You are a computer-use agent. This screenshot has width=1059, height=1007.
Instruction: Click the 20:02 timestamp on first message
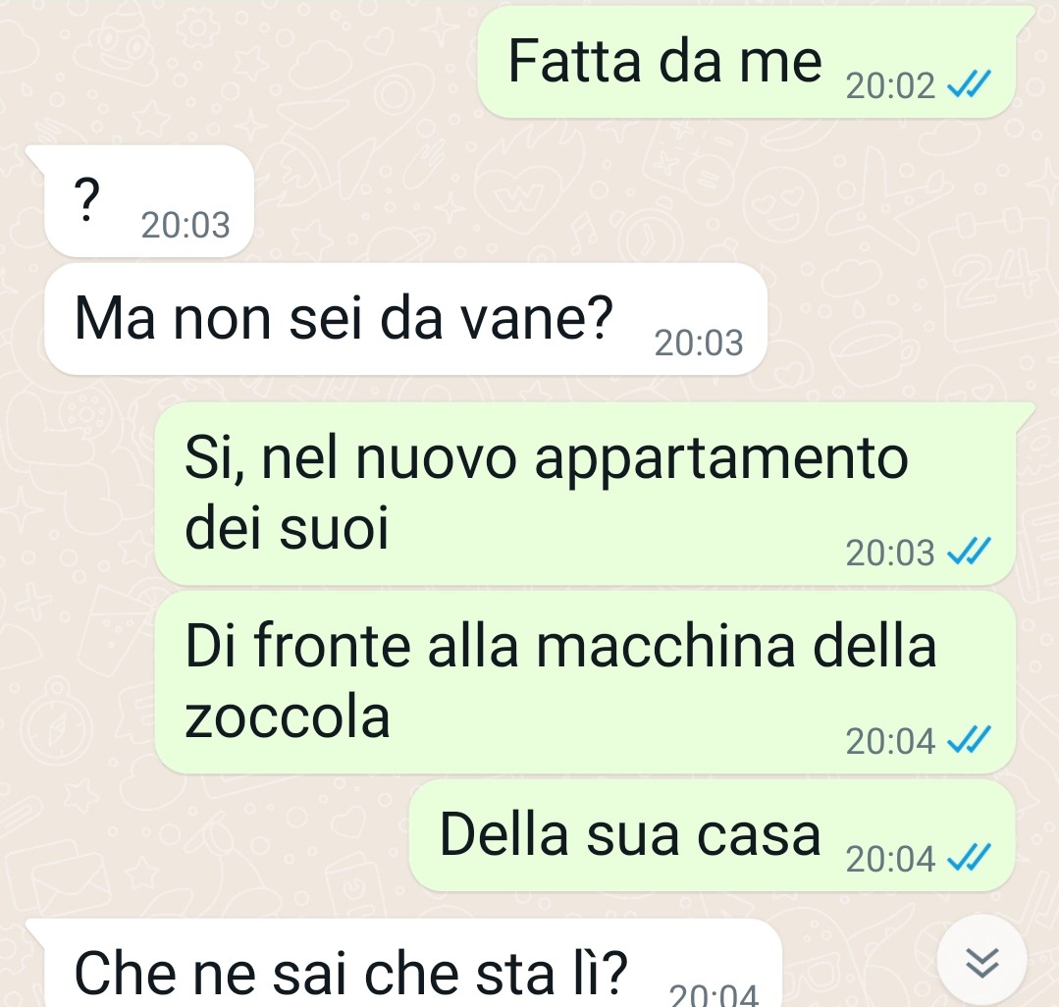point(890,85)
